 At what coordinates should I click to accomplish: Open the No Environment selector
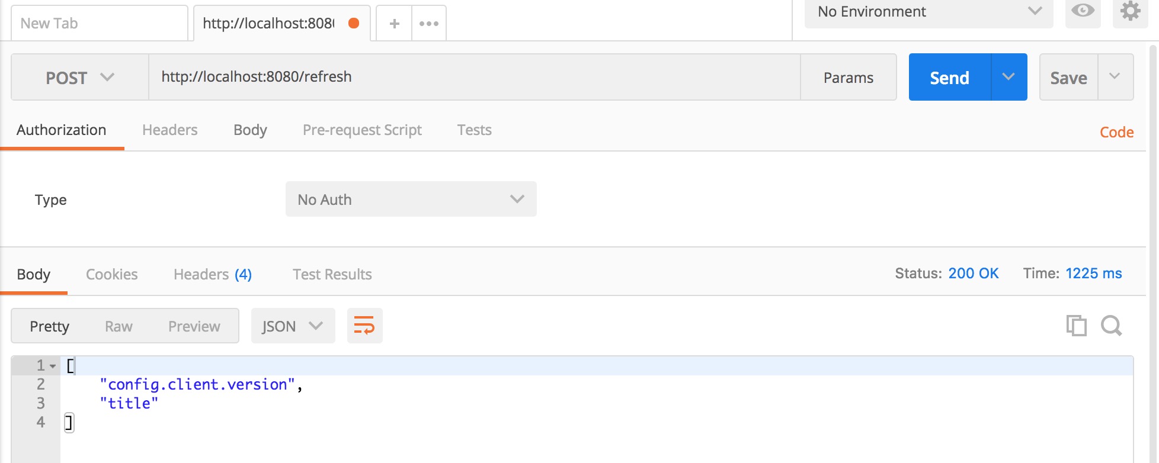pyautogui.click(x=929, y=12)
